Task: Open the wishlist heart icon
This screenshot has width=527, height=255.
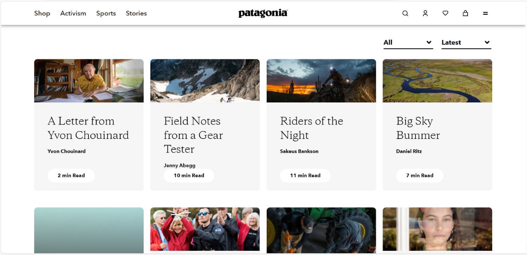Action: pyautogui.click(x=445, y=13)
